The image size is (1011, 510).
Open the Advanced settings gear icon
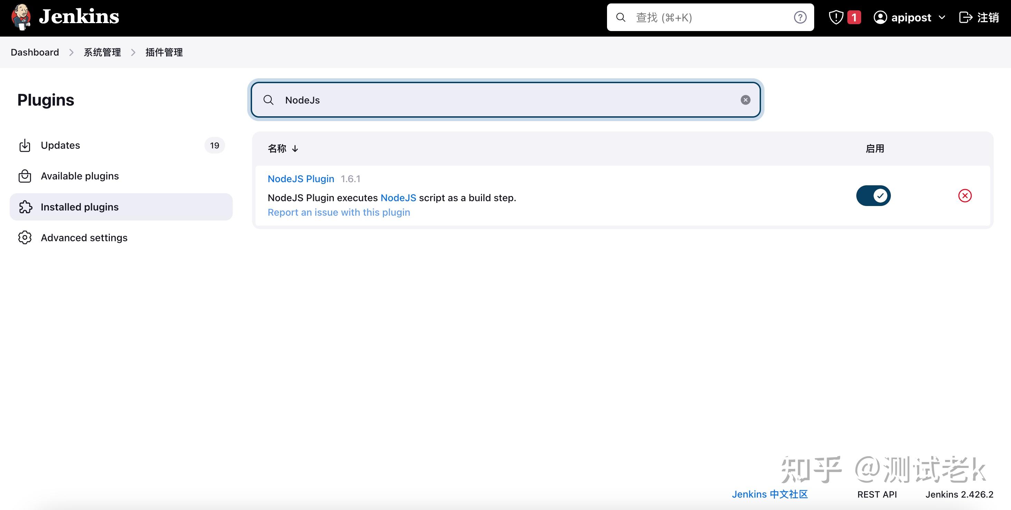pyautogui.click(x=25, y=237)
